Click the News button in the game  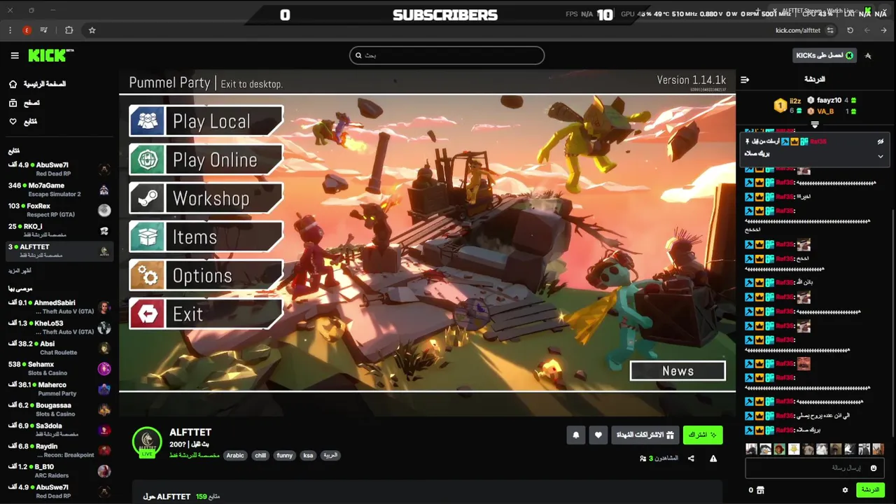[678, 371]
